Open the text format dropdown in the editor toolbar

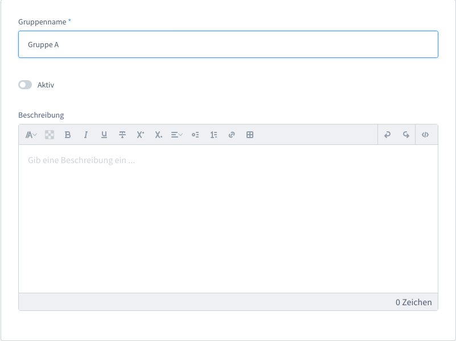(31, 135)
